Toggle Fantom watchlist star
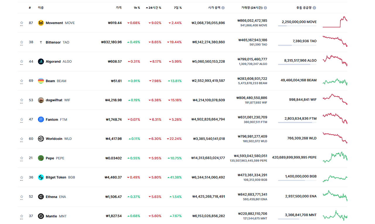375x224 pixels. 21,119
